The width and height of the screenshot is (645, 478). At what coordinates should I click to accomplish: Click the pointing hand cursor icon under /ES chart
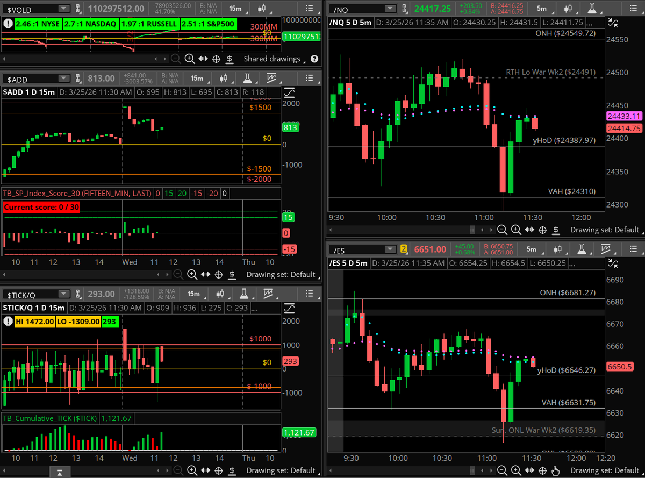point(556,471)
